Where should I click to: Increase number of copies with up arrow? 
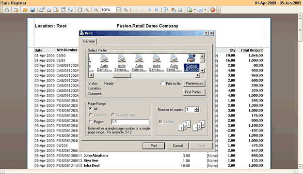196,108
